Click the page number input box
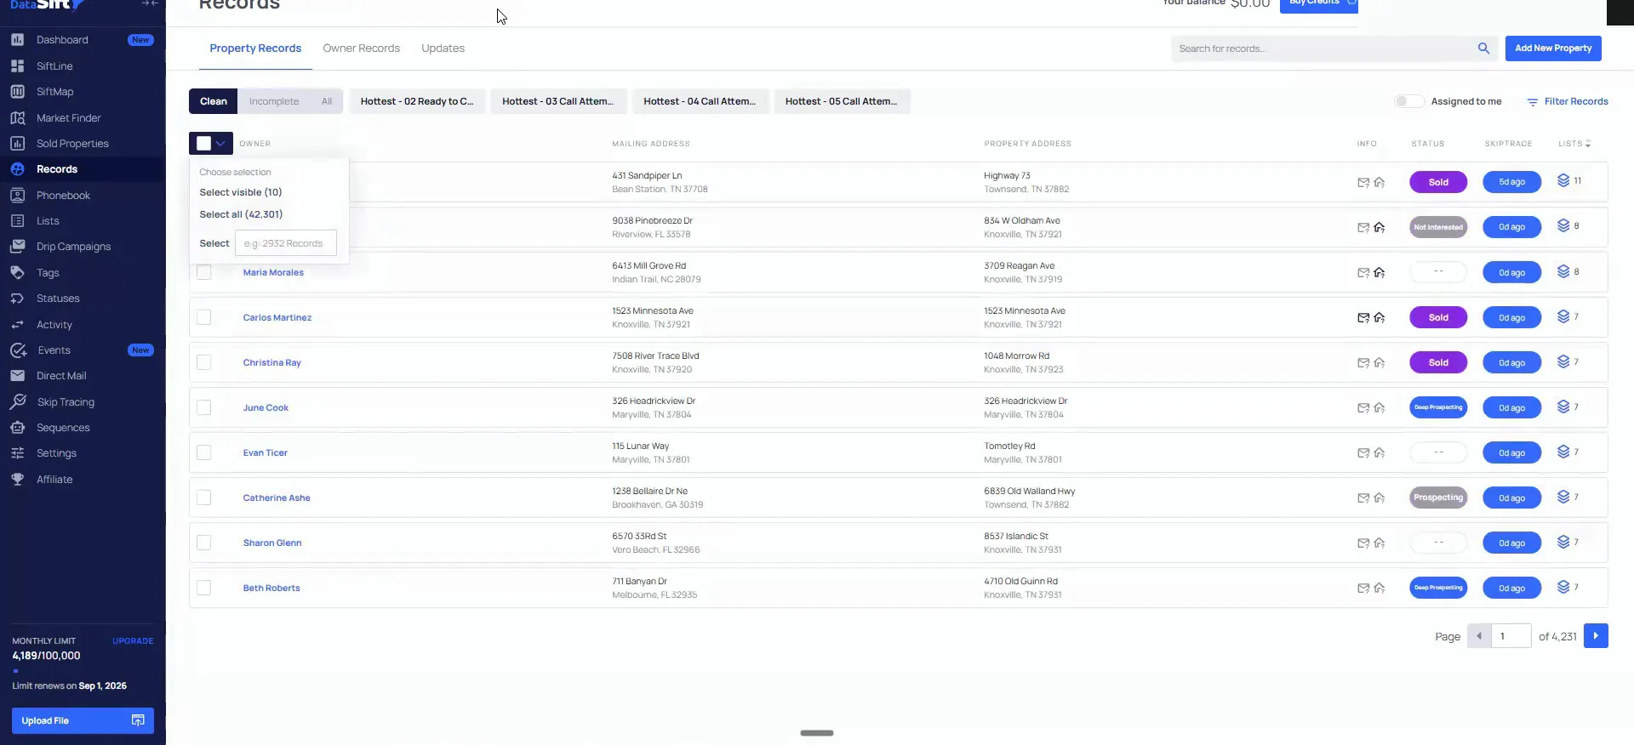The width and height of the screenshot is (1634, 745). (1511, 636)
